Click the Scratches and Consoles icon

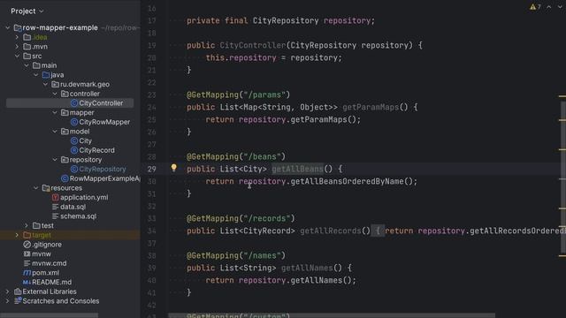pyautogui.click(x=18, y=300)
